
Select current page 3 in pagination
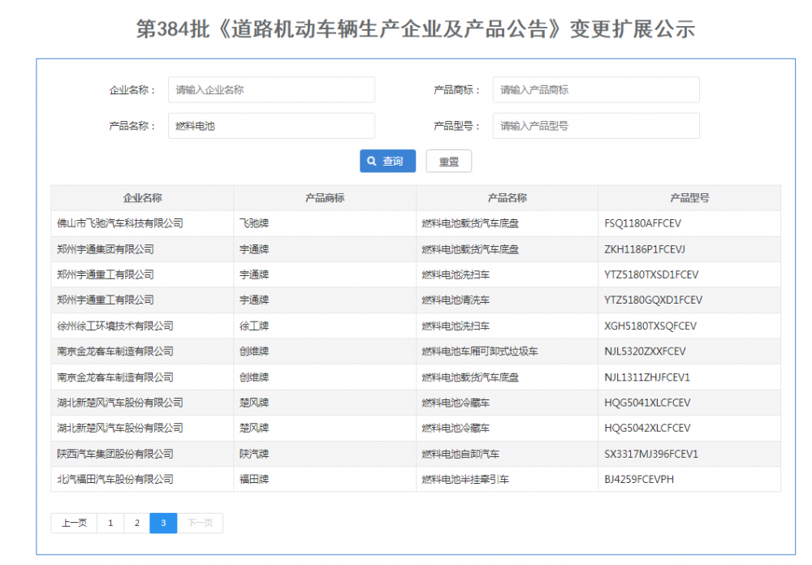tap(163, 524)
